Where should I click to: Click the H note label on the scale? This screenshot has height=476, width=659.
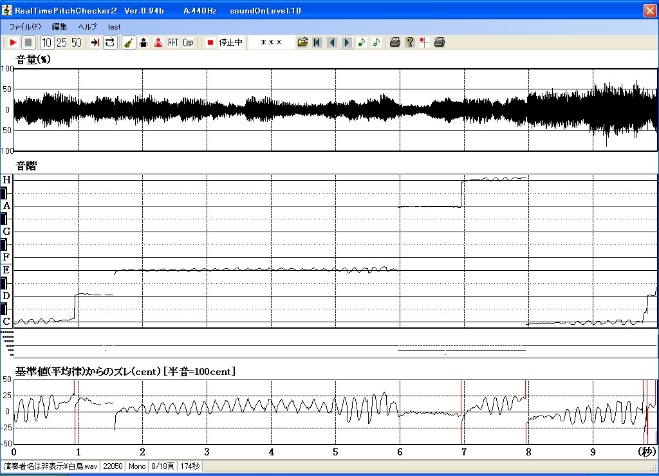pos(6,180)
